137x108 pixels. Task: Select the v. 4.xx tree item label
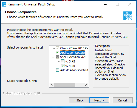[70, 66]
